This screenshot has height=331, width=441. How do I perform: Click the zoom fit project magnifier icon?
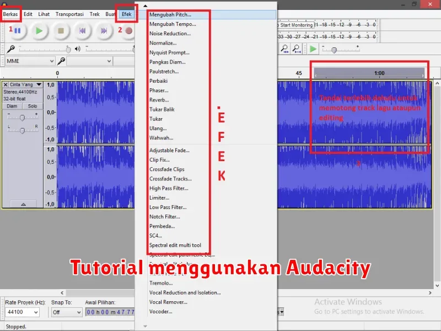pyautogui.click(x=297, y=49)
